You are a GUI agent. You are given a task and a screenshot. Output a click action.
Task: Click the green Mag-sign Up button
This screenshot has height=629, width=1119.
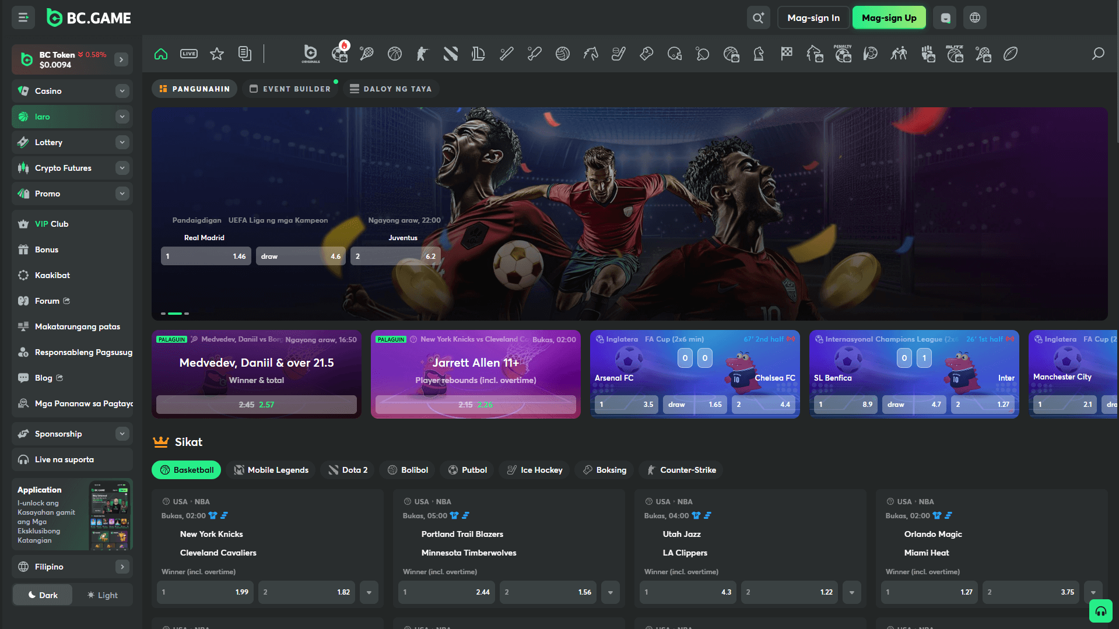[x=889, y=17]
